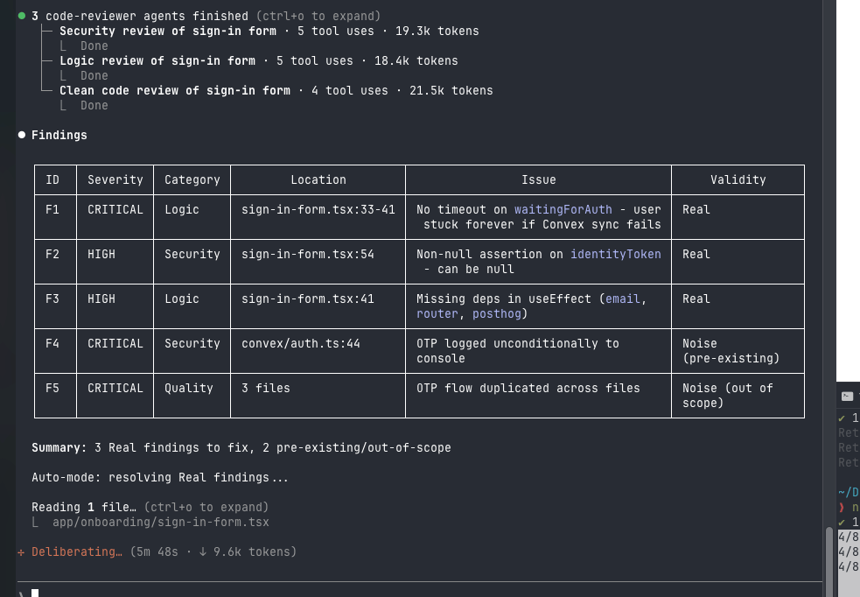Viewport: 860px width, 597px height.
Task: Click CRITICAL severity in row F4
Action: 115,343
